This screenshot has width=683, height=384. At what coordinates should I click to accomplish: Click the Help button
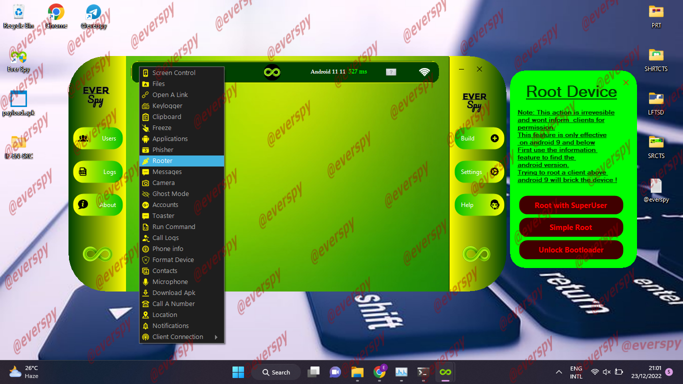pyautogui.click(x=479, y=204)
